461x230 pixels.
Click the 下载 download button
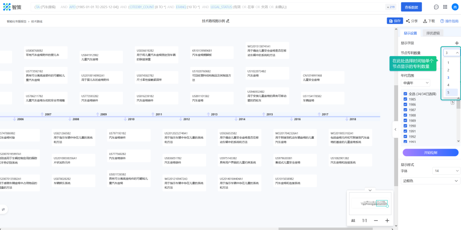tap(429, 21)
